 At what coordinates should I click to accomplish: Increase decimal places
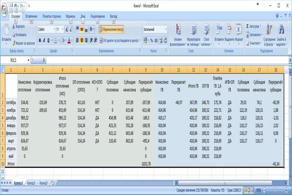161,41
